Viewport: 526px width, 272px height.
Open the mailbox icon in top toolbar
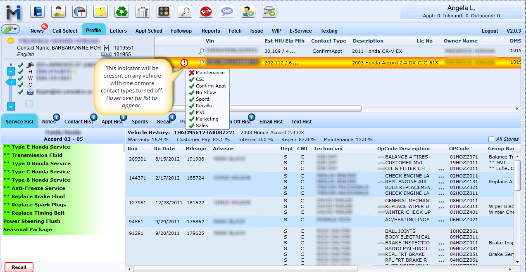[x=37, y=12]
